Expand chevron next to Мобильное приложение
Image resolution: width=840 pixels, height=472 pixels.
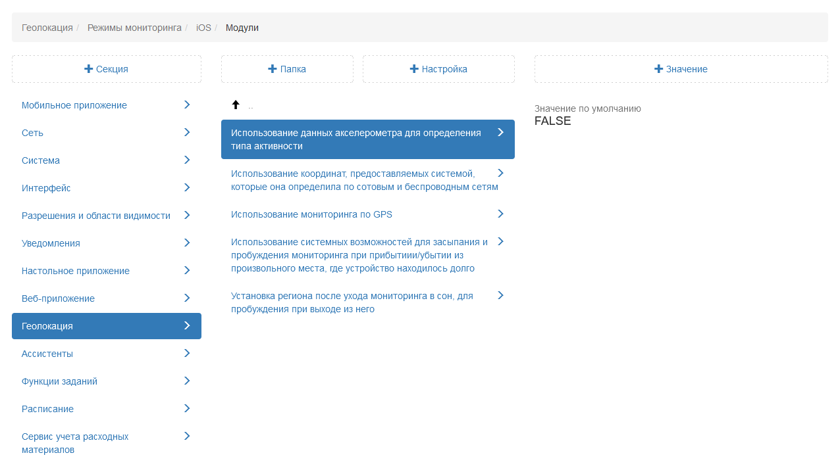[187, 105]
